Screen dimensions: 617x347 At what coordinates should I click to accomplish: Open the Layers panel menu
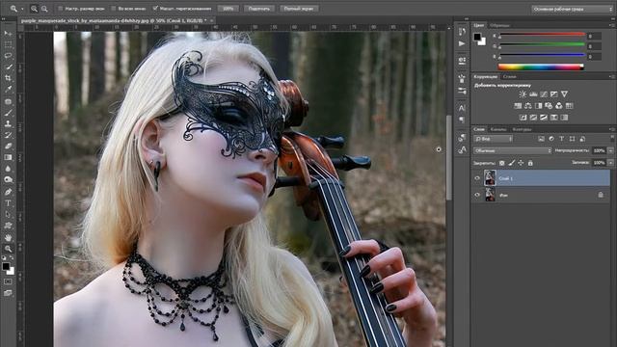(x=612, y=129)
